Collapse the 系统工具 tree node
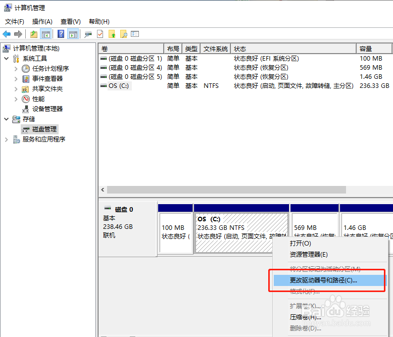Screen dimensions: 393x337 (x=7, y=59)
